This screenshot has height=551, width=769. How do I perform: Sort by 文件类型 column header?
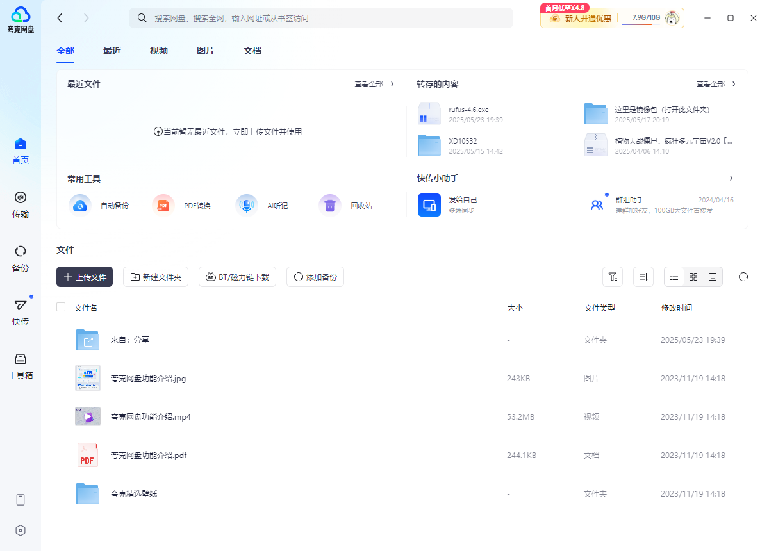[600, 308]
